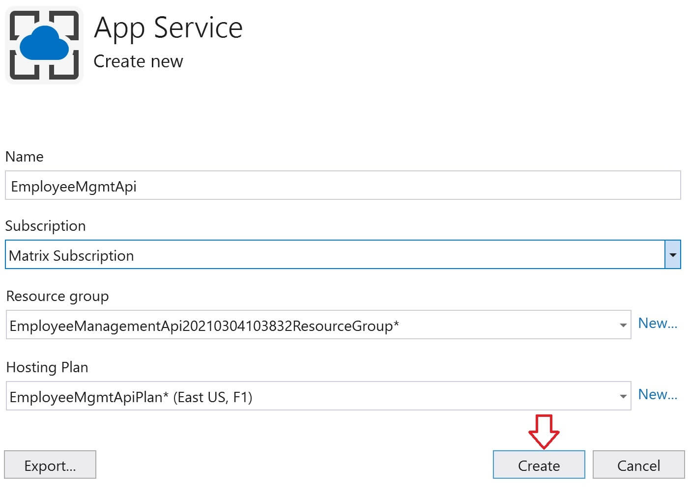Click the App Service cloud icon
The width and height of the screenshot is (690, 491).
tap(44, 45)
